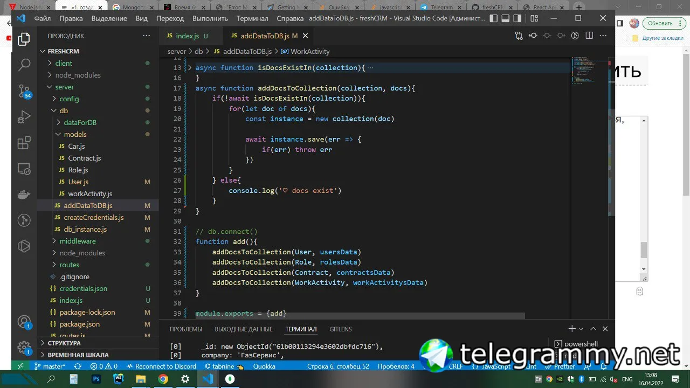Open Run and Debug view

[x=24, y=116]
